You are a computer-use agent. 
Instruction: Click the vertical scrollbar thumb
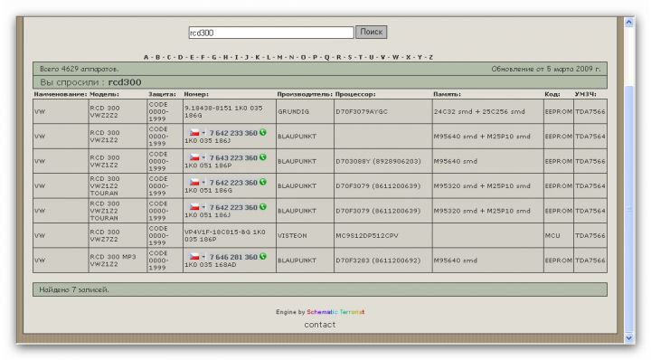(629, 208)
